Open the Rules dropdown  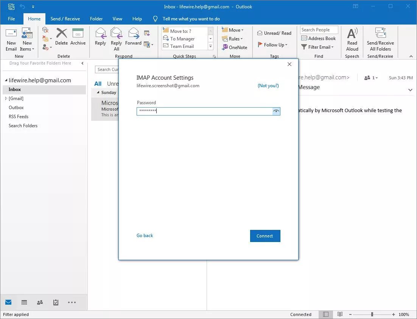pyautogui.click(x=232, y=39)
